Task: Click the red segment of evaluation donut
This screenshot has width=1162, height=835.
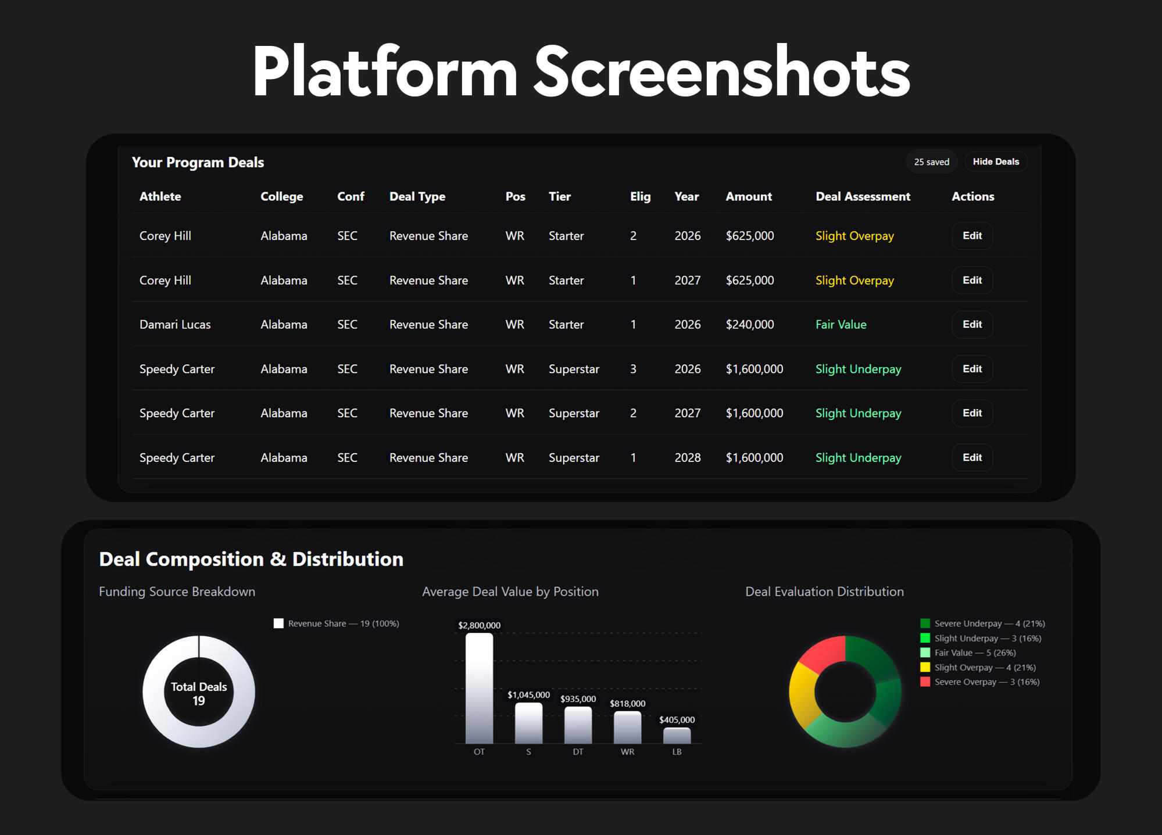Action: tap(824, 653)
